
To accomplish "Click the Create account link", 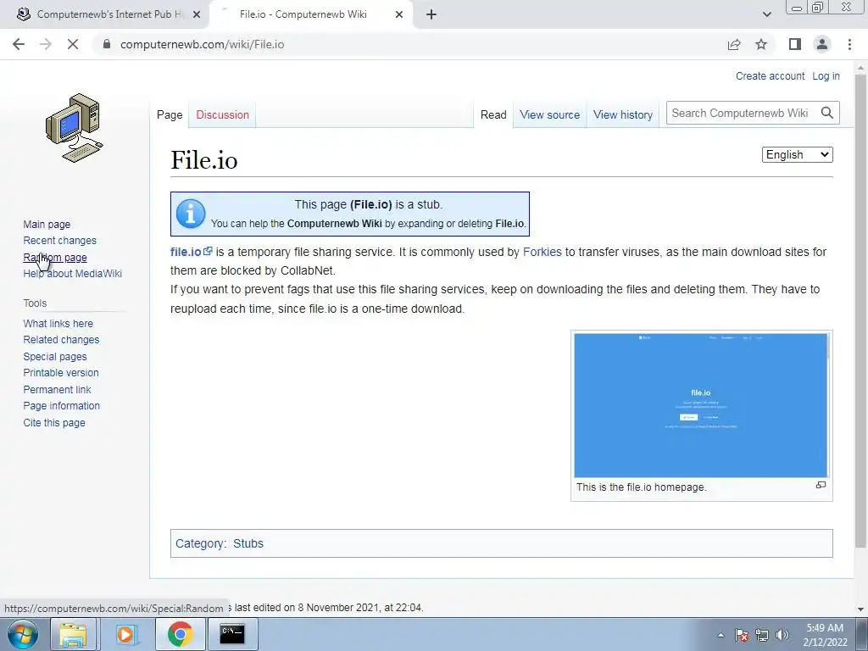I will point(770,75).
